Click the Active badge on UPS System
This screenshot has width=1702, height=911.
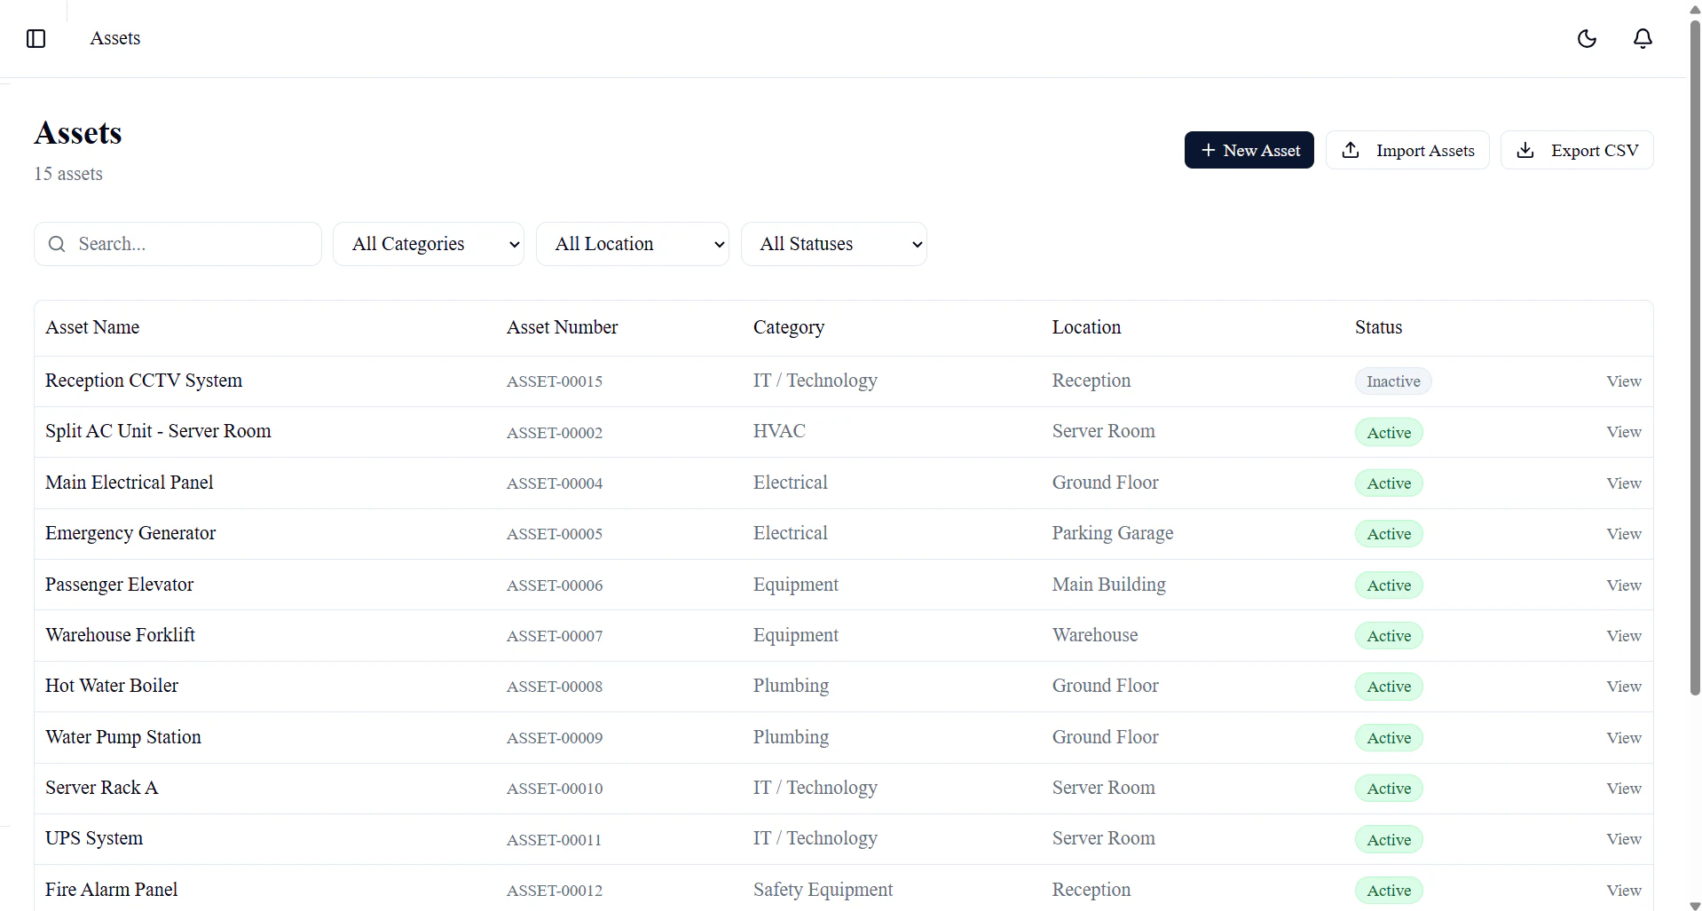pyautogui.click(x=1388, y=839)
